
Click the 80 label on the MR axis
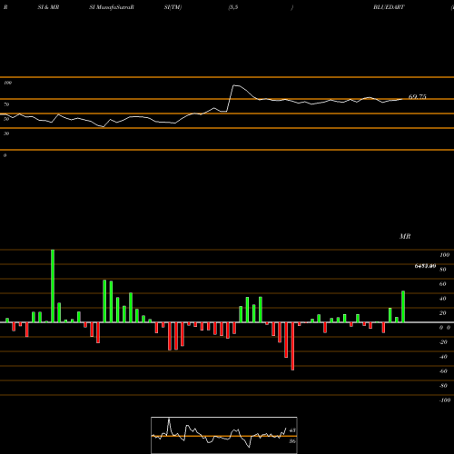443,270
